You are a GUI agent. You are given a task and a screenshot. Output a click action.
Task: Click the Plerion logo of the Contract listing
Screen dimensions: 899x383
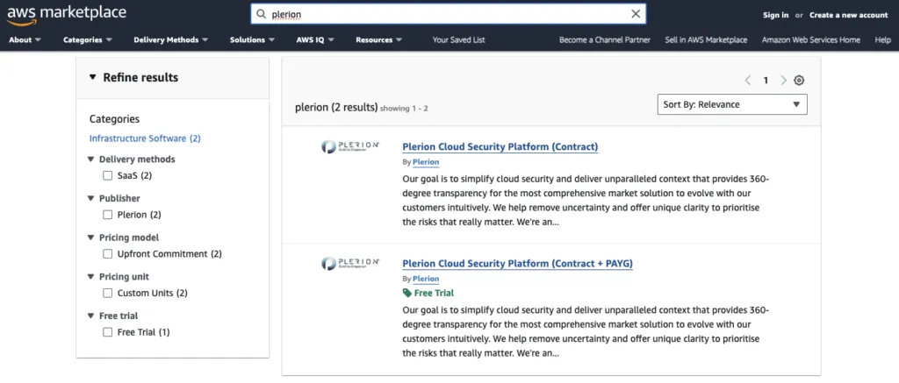pyautogui.click(x=349, y=146)
